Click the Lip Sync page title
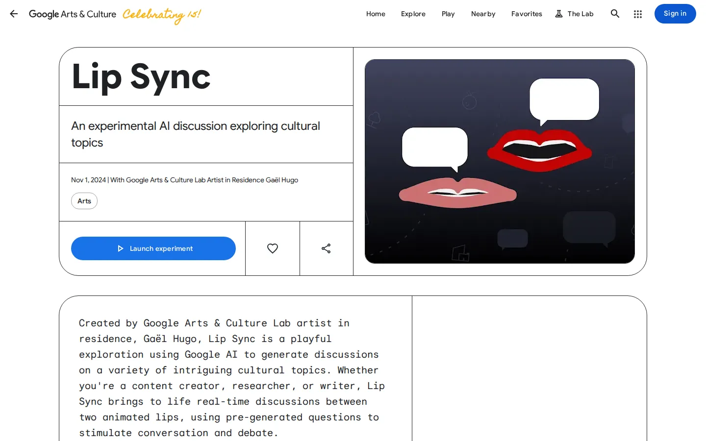The image size is (706, 441). (141, 77)
